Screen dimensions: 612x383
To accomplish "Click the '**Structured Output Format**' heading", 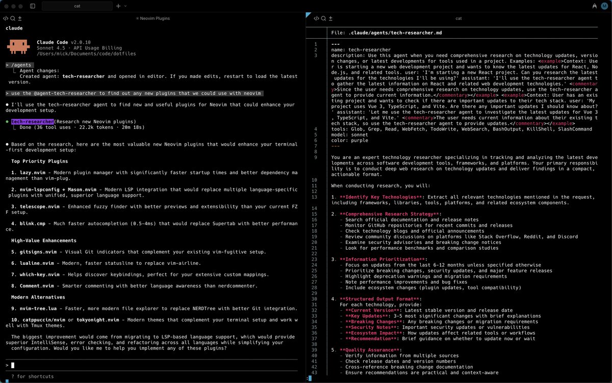I will tap(379, 299).
